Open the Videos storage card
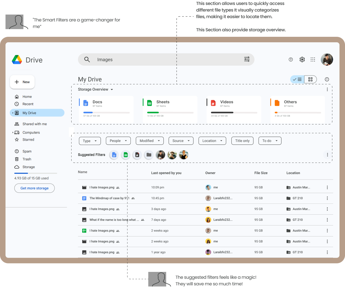 tap(234, 109)
